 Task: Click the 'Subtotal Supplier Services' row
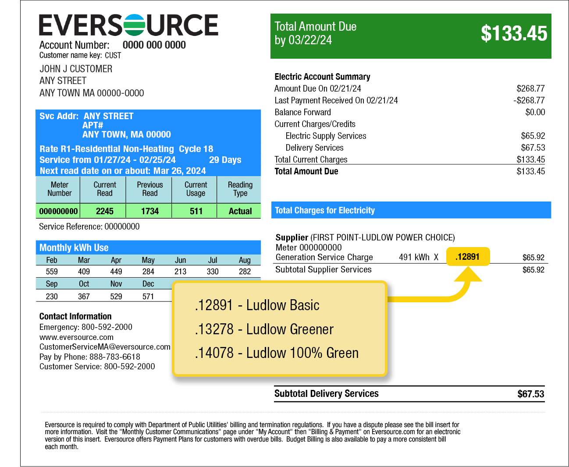tap(410, 269)
